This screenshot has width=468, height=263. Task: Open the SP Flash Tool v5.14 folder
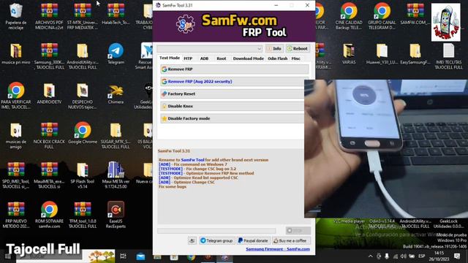click(x=83, y=175)
